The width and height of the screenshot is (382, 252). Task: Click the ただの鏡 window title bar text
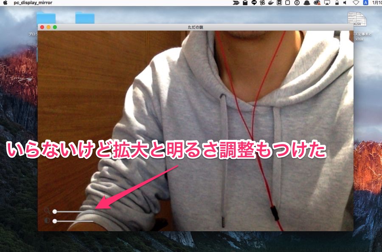coord(195,27)
